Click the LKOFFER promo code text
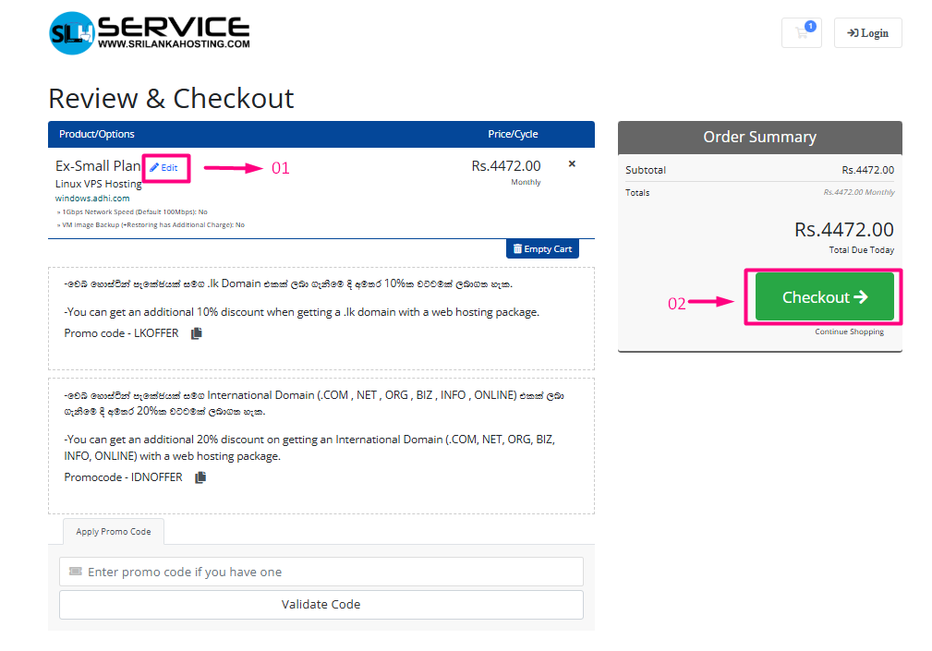 (121, 333)
